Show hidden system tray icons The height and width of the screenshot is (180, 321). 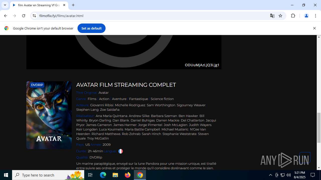coord(270,175)
